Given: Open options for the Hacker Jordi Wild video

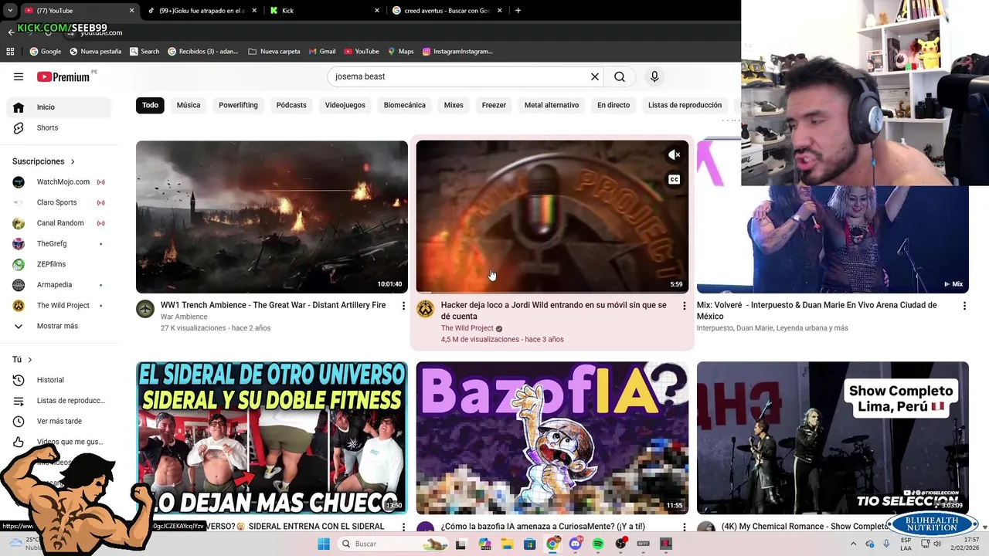Looking at the screenshot, I should pos(684,306).
